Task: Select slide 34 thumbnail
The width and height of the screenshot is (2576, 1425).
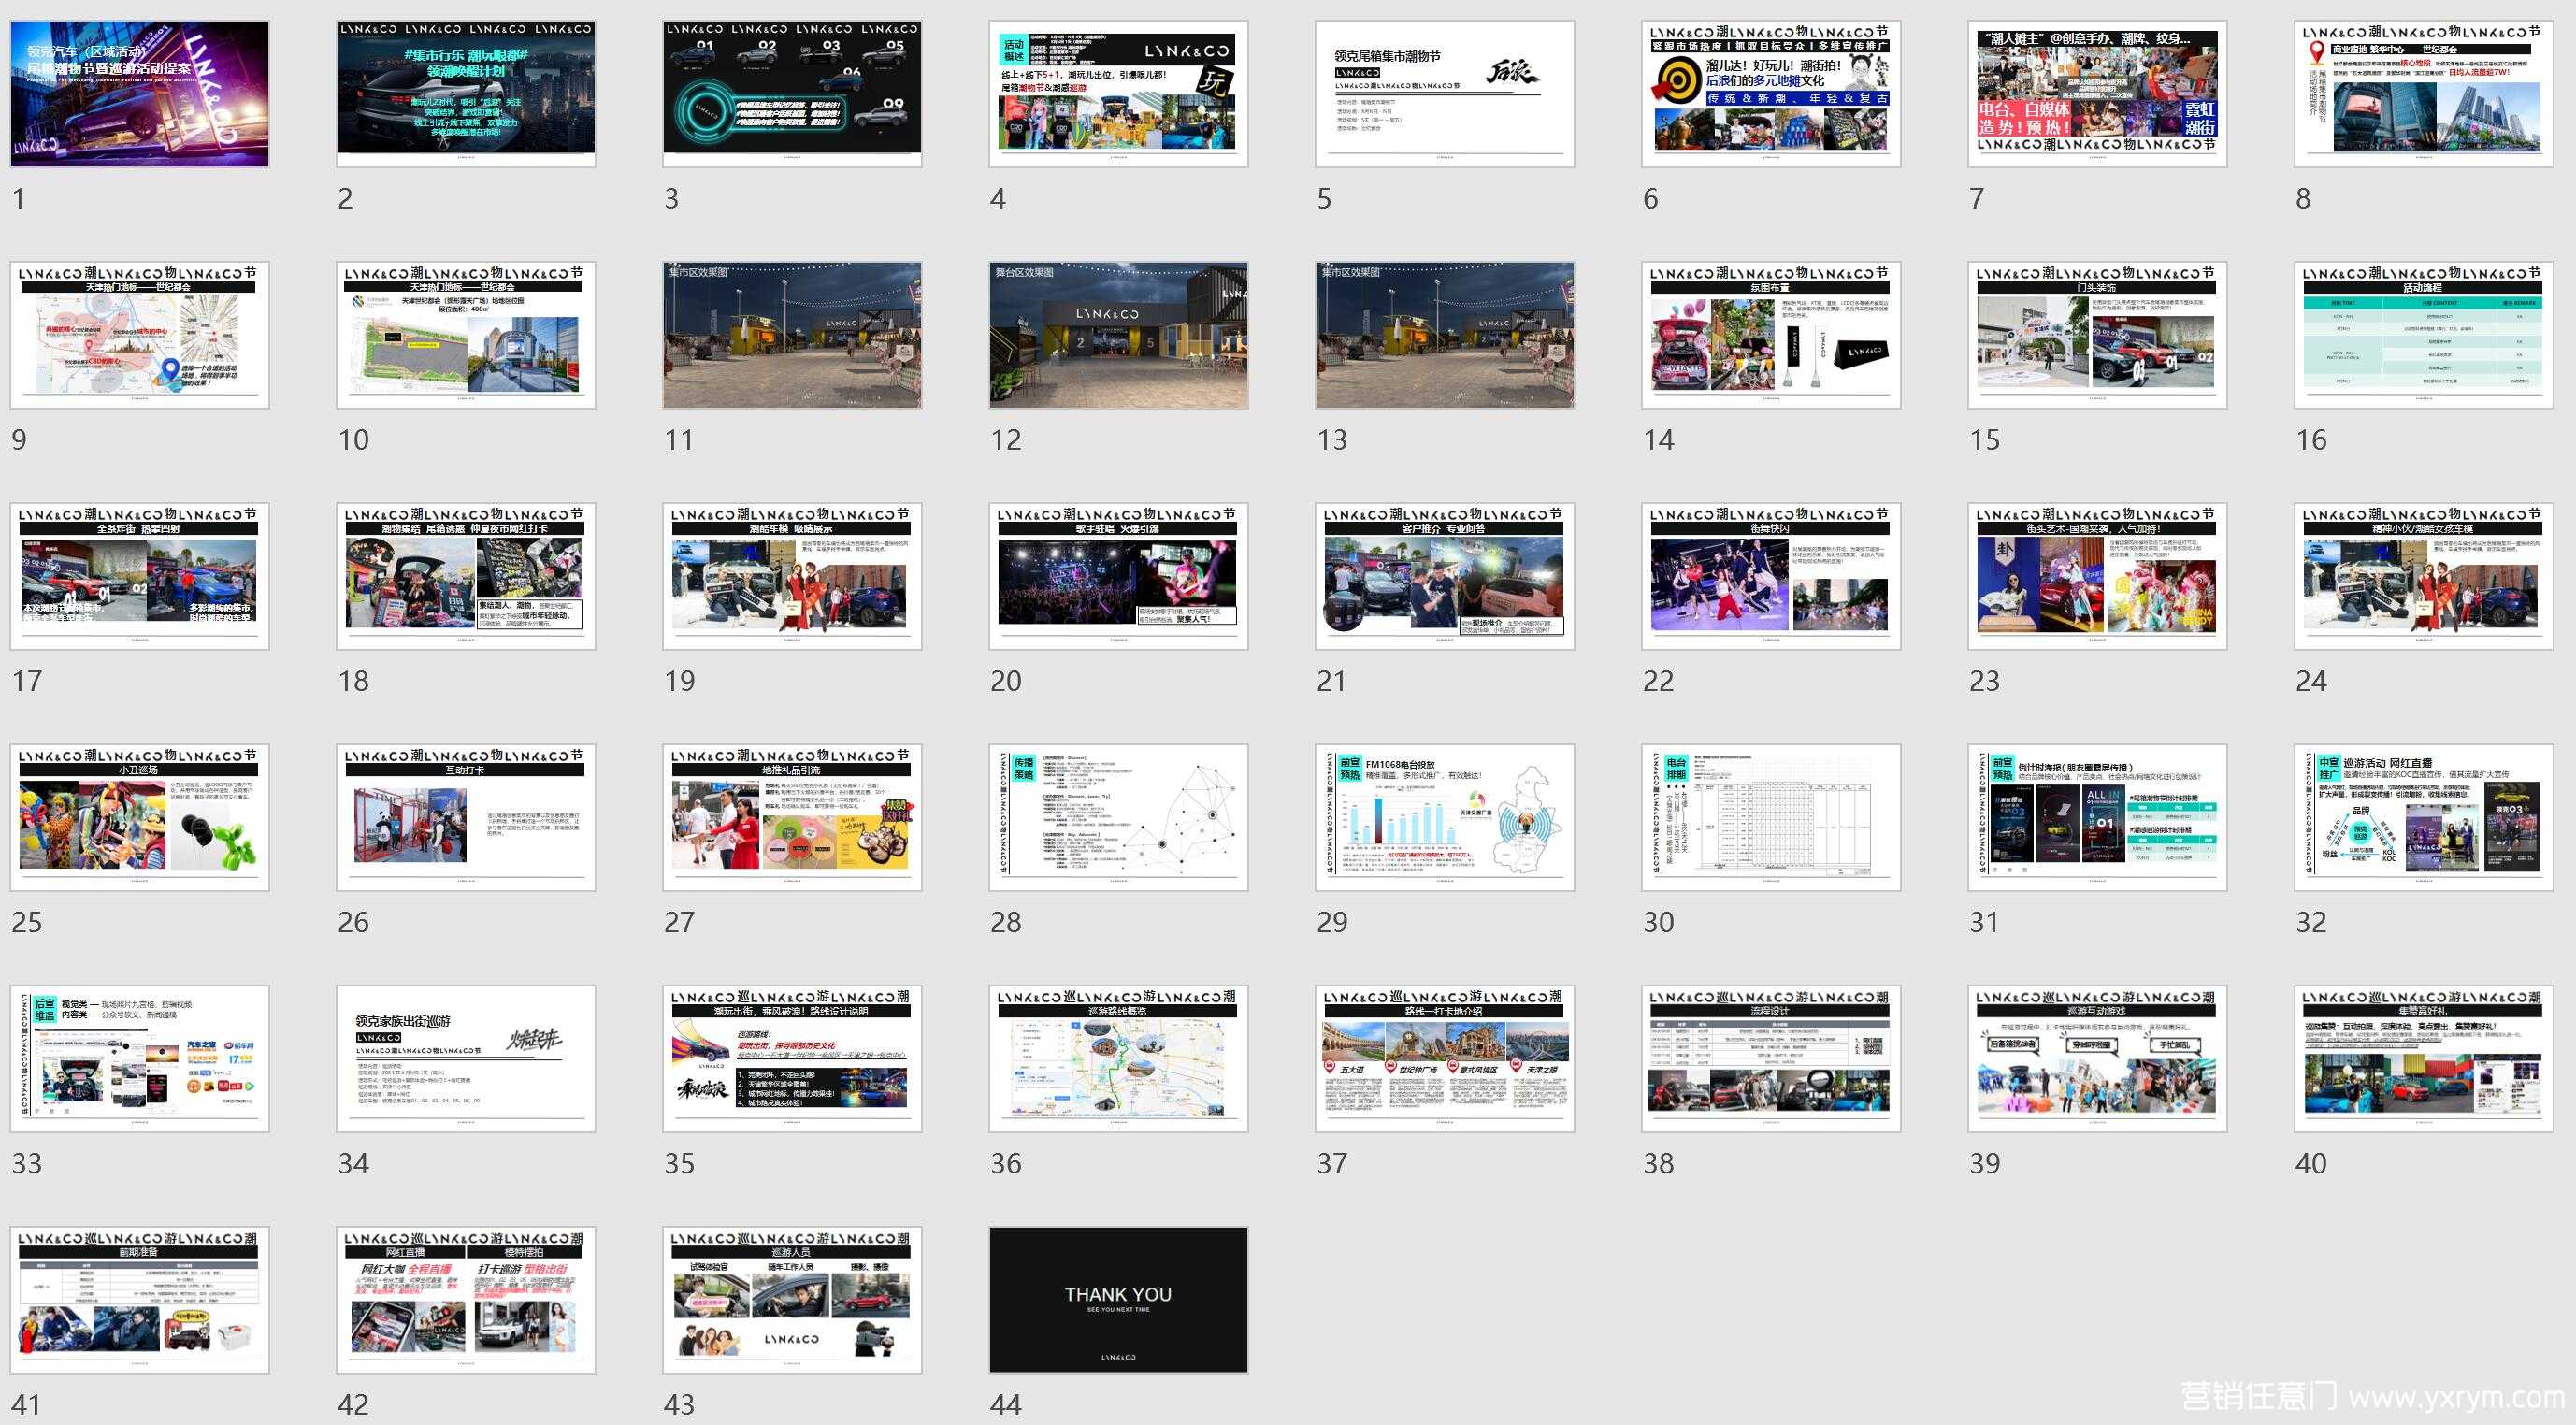Action: 466,1059
